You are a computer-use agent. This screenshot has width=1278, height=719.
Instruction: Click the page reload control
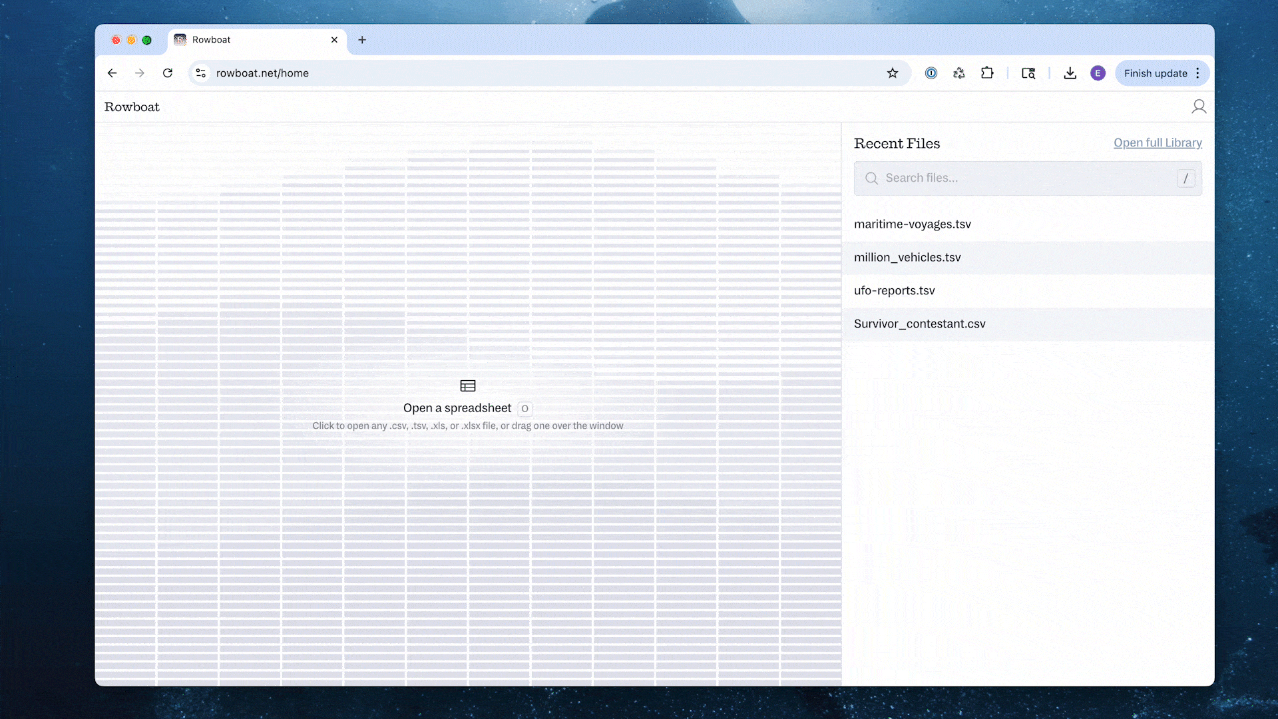pyautogui.click(x=168, y=73)
